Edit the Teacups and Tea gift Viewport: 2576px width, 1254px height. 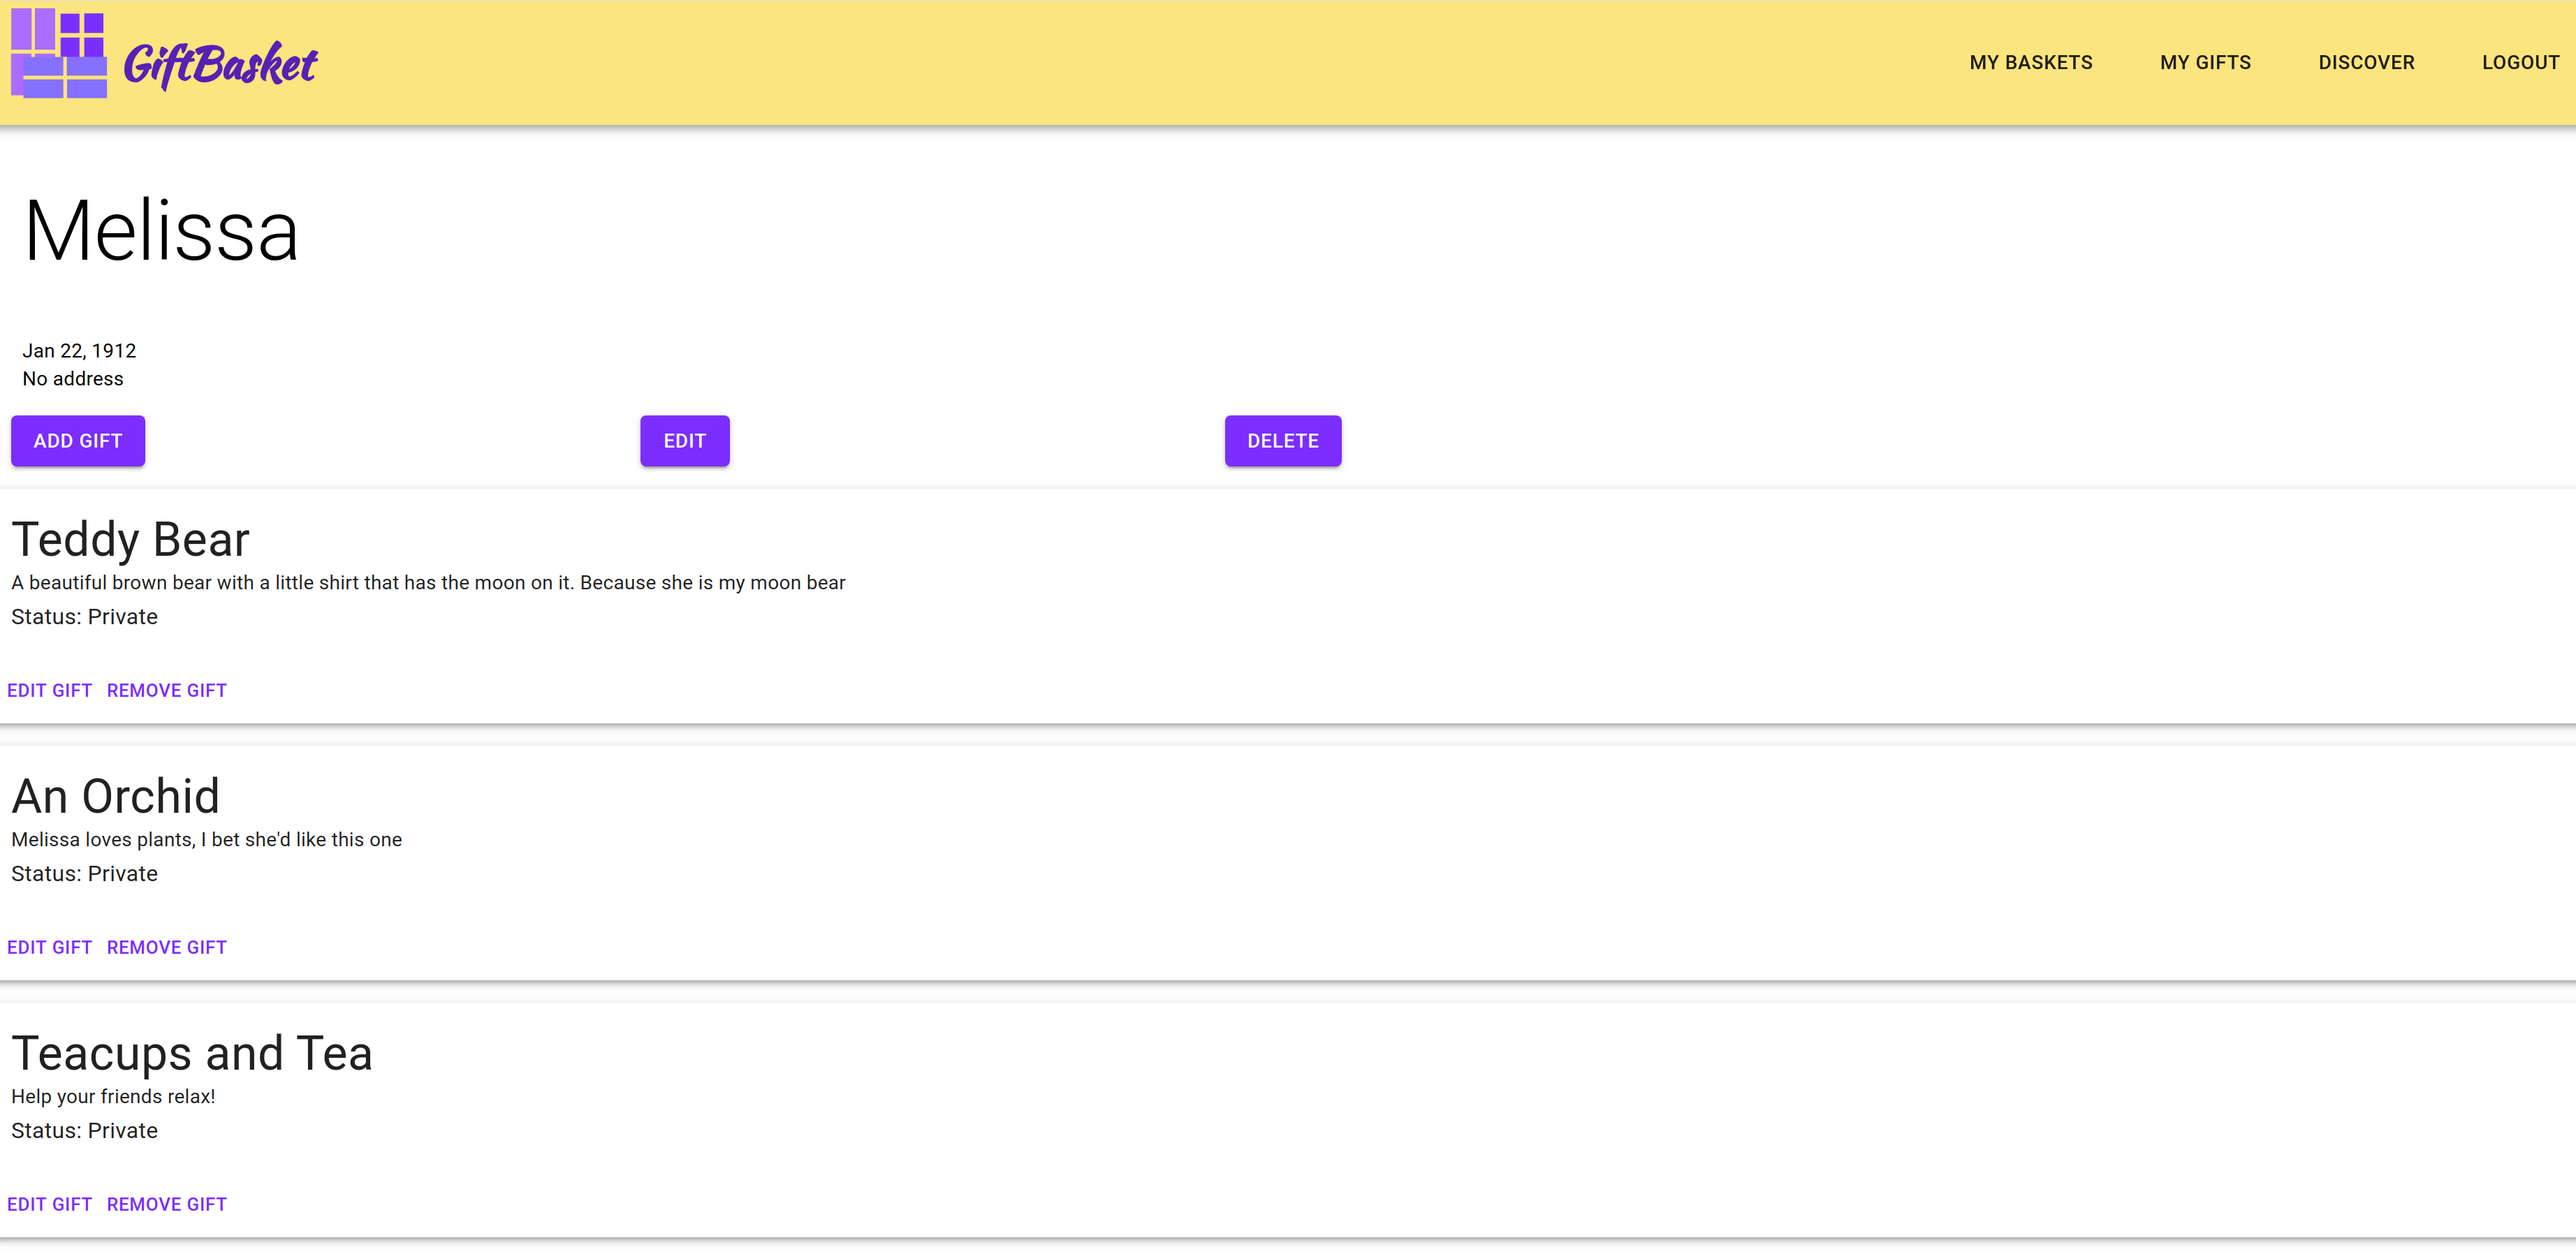(49, 1205)
